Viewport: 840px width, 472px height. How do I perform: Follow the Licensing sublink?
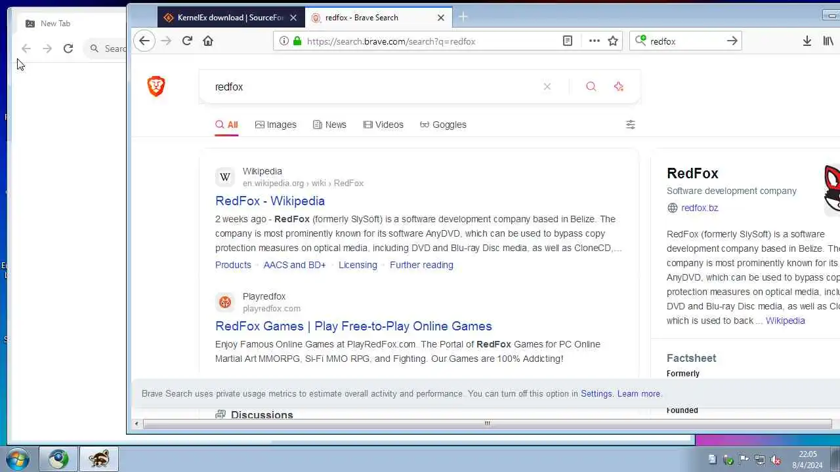point(358,265)
